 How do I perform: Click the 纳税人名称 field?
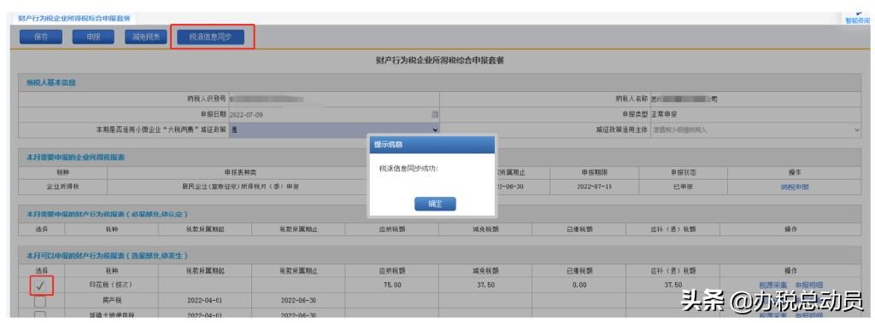coord(755,99)
